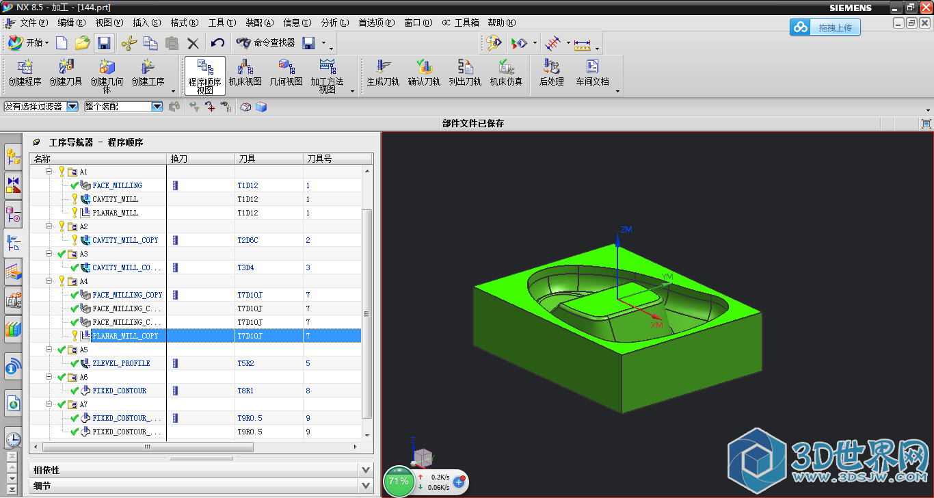Select the CAVITY_MILL operation row
Viewport: 934px width, 498px height.
pos(116,199)
